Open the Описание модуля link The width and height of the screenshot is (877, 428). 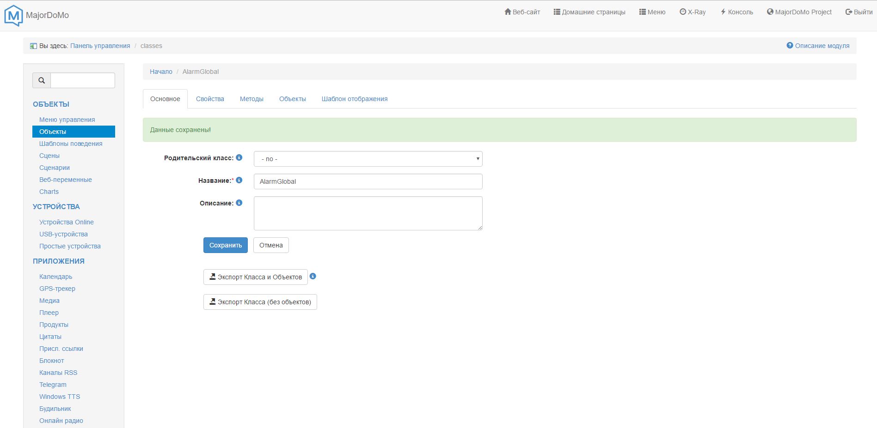[818, 46]
